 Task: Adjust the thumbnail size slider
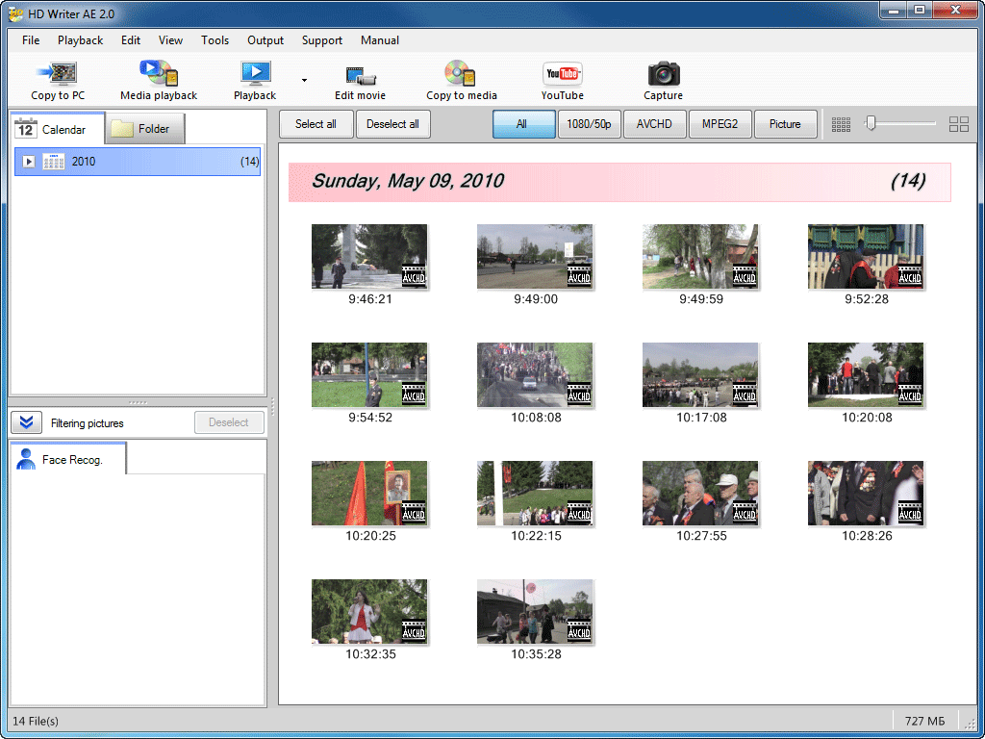(870, 123)
